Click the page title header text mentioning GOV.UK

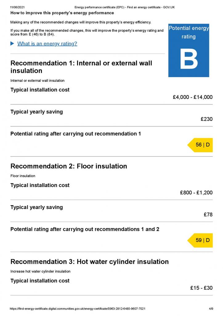click(124, 7)
